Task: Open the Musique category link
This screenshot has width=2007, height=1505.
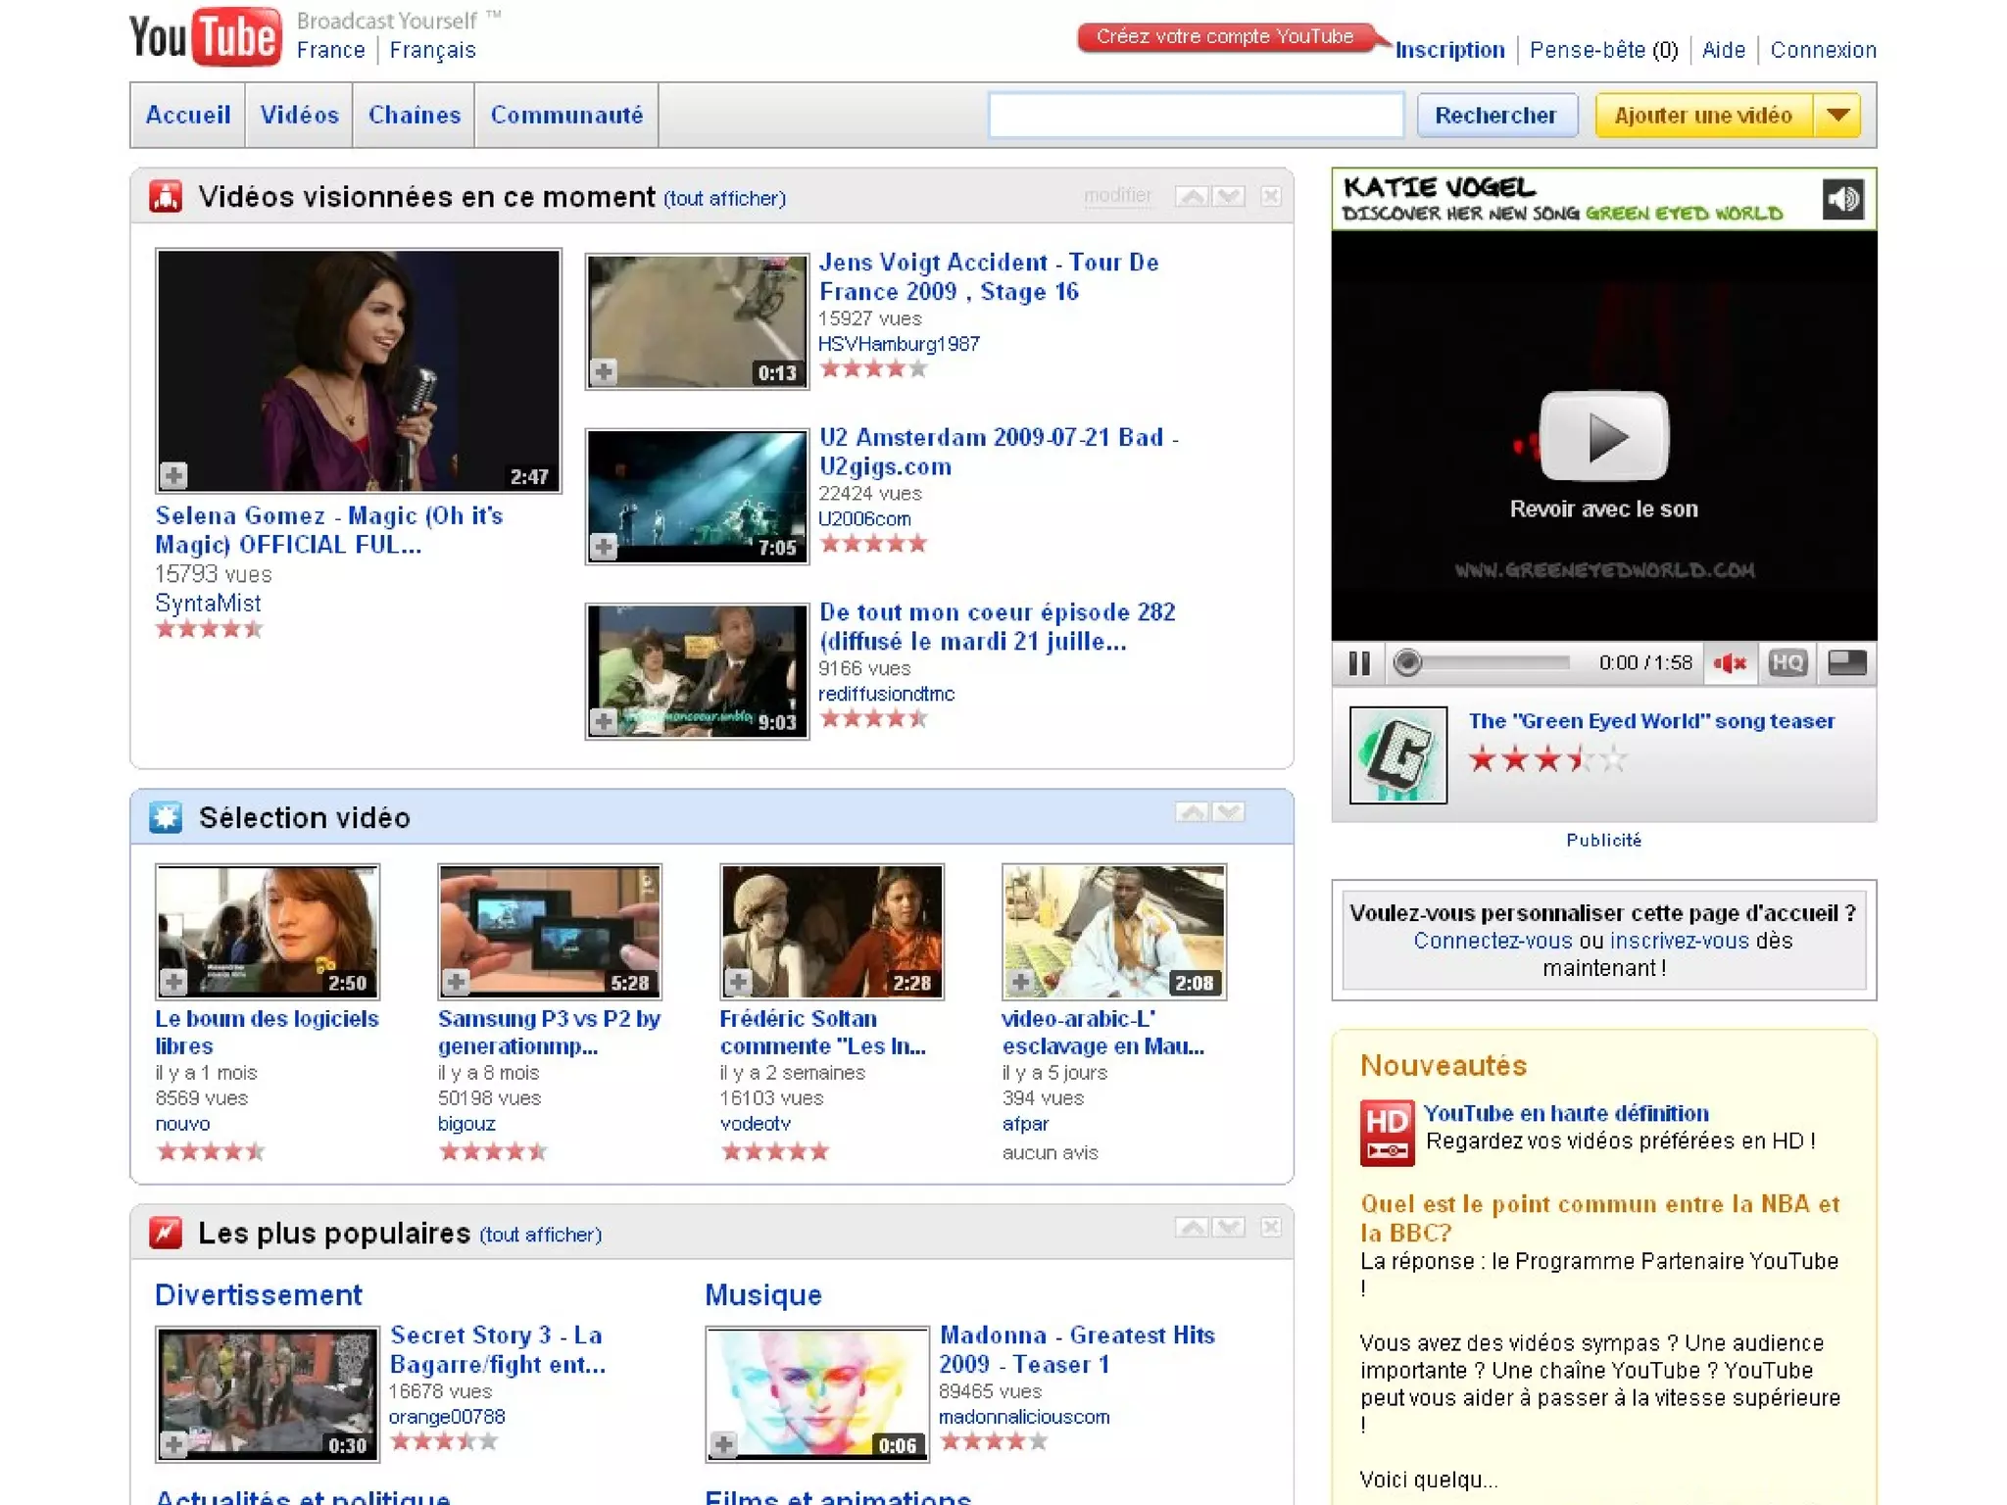Action: 763,1295
